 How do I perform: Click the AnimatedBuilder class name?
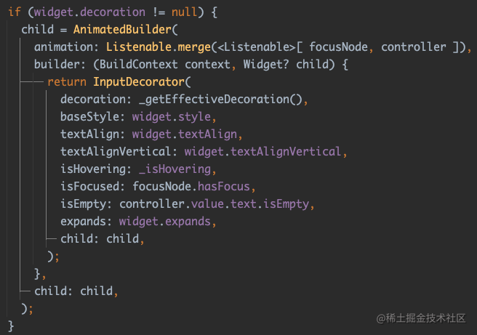(123, 30)
